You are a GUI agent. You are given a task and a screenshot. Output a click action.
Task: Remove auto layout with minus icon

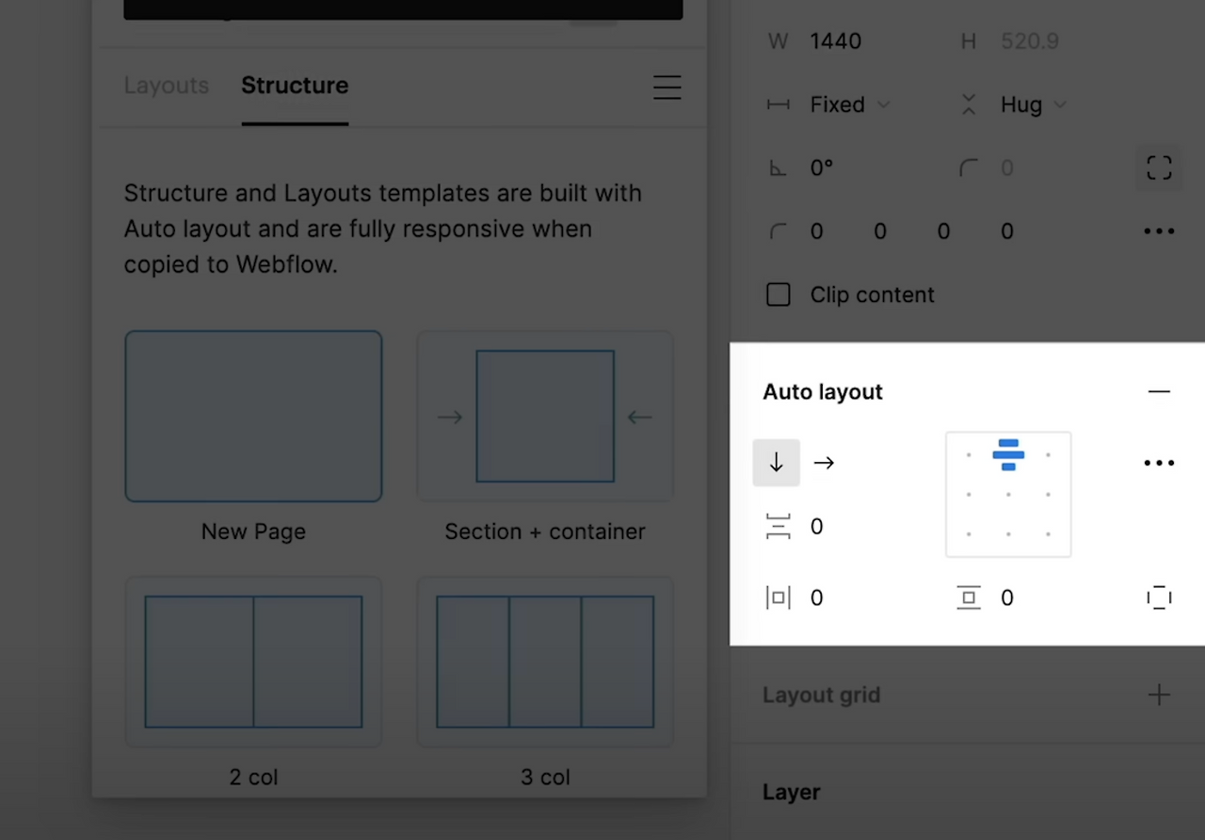point(1159,392)
